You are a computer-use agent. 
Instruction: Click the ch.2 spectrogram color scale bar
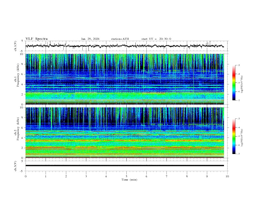(x=234, y=136)
